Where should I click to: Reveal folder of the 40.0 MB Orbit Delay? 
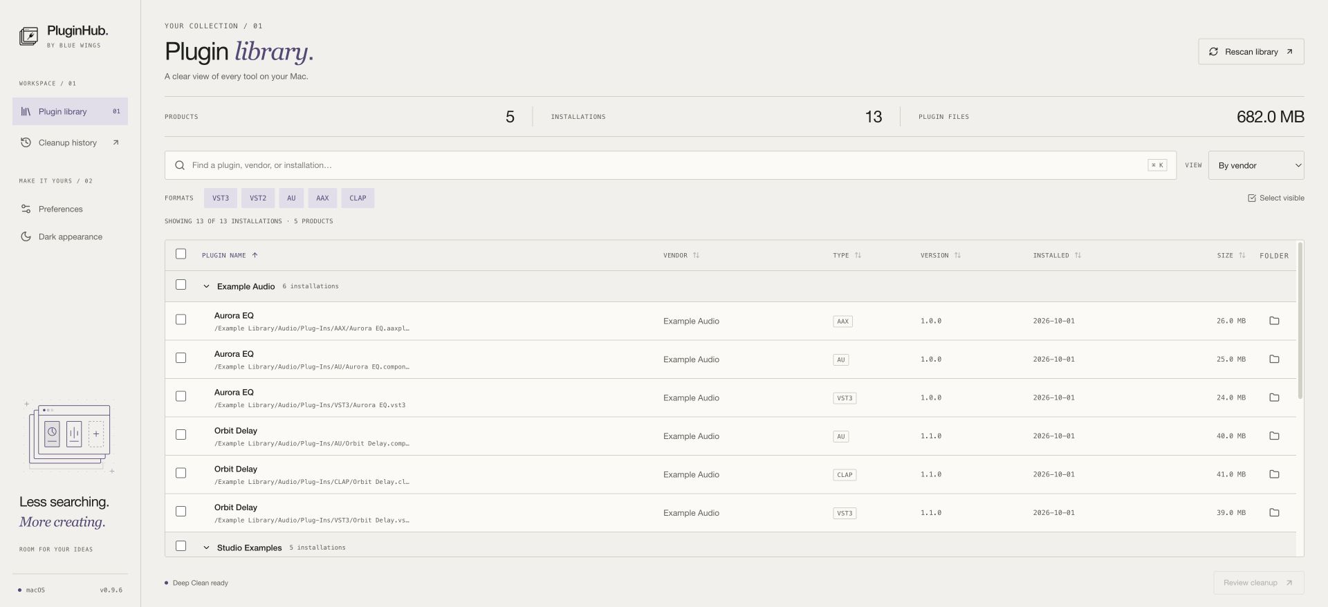click(1274, 436)
